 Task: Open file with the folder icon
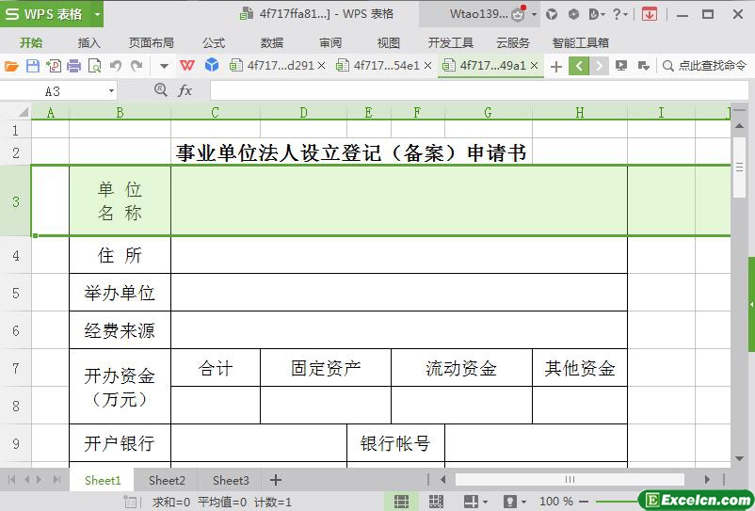(11, 66)
